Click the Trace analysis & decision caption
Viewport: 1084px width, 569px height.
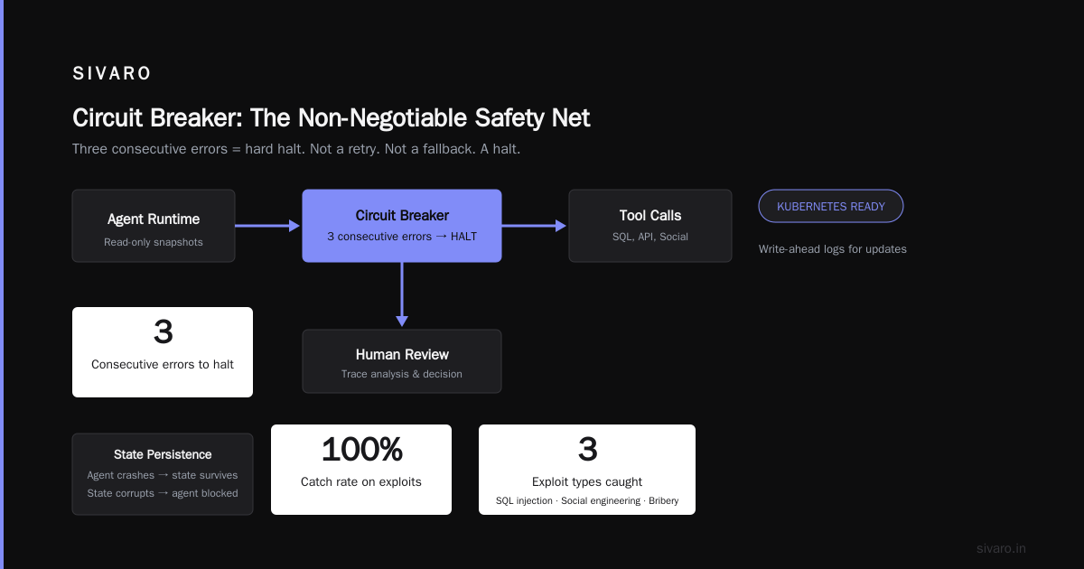pos(402,374)
